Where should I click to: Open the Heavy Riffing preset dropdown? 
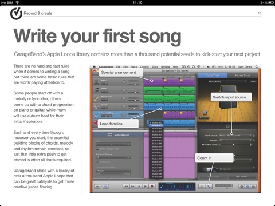tap(227, 81)
